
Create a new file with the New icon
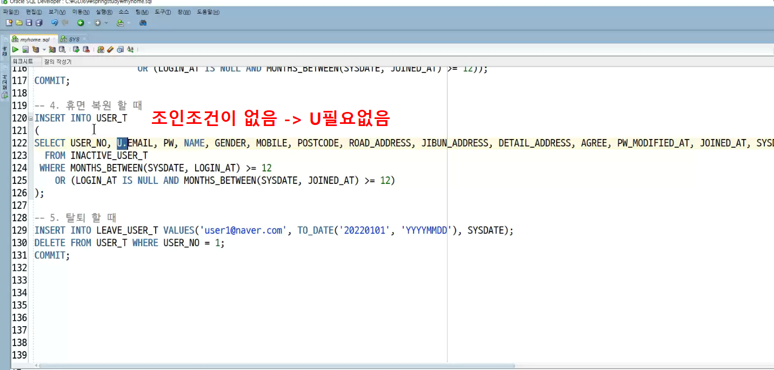click(9, 23)
